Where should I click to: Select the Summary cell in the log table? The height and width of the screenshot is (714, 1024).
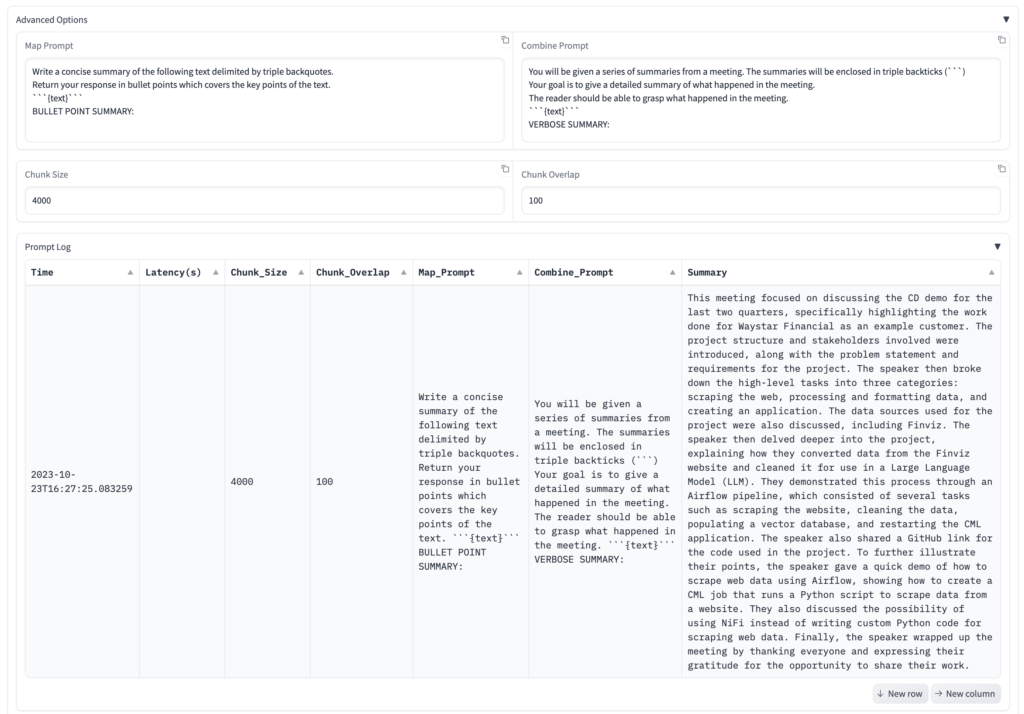click(x=840, y=481)
